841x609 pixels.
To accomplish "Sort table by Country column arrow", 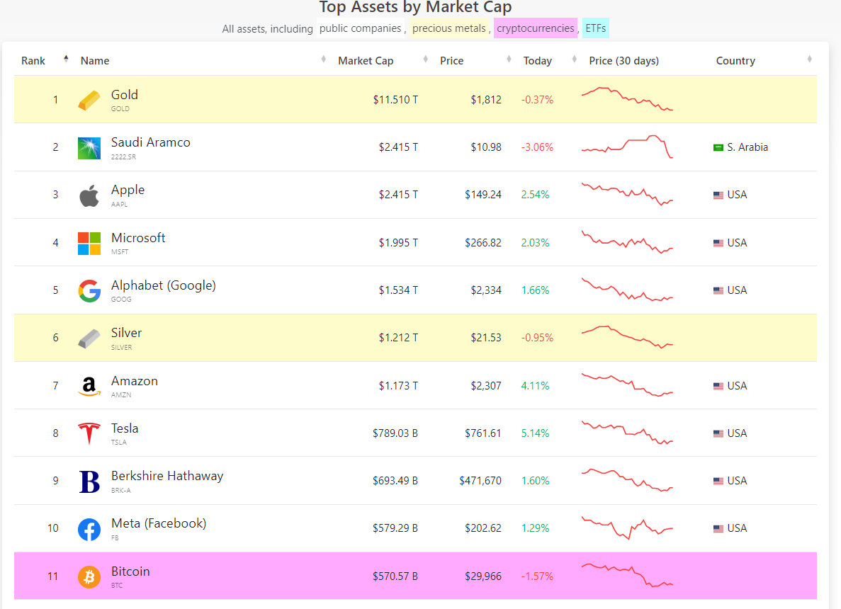I will pyautogui.click(x=809, y=59).
